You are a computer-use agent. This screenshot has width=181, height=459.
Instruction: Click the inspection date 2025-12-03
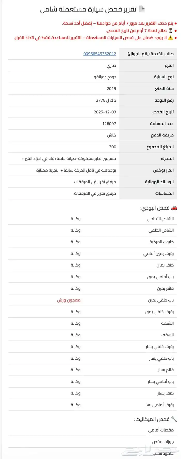point(105,112)
